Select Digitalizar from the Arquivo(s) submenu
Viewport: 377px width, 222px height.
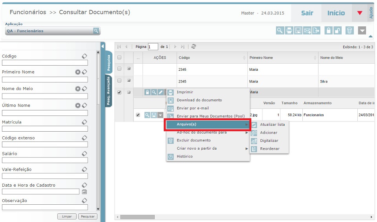[269, 141]
